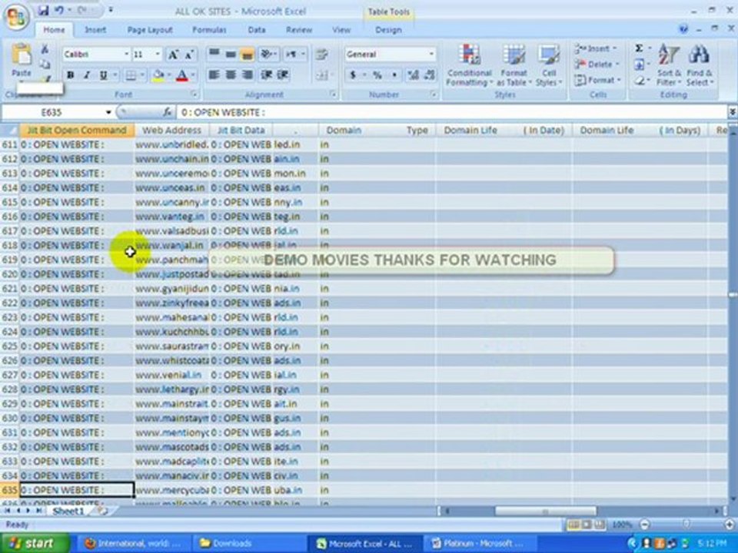
Task: Switch to the Insert tab
Action: pos(95,30)
